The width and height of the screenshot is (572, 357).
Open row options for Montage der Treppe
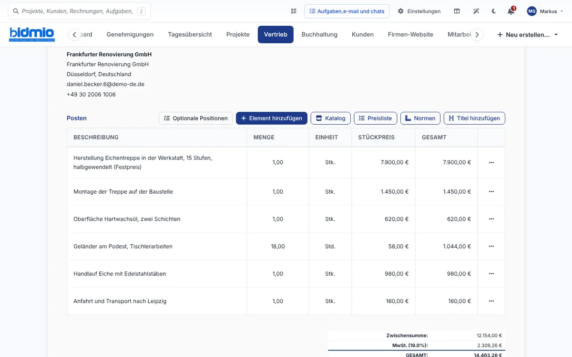pos(491,192)
